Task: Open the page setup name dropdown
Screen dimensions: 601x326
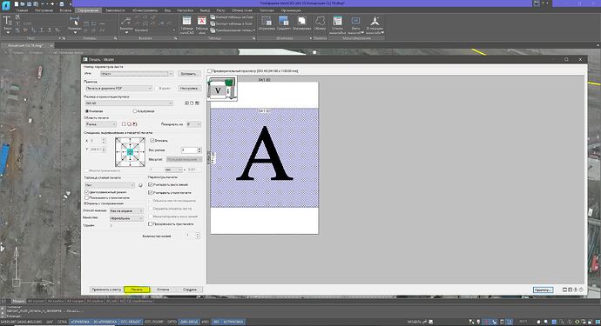Action: [137, 74]
